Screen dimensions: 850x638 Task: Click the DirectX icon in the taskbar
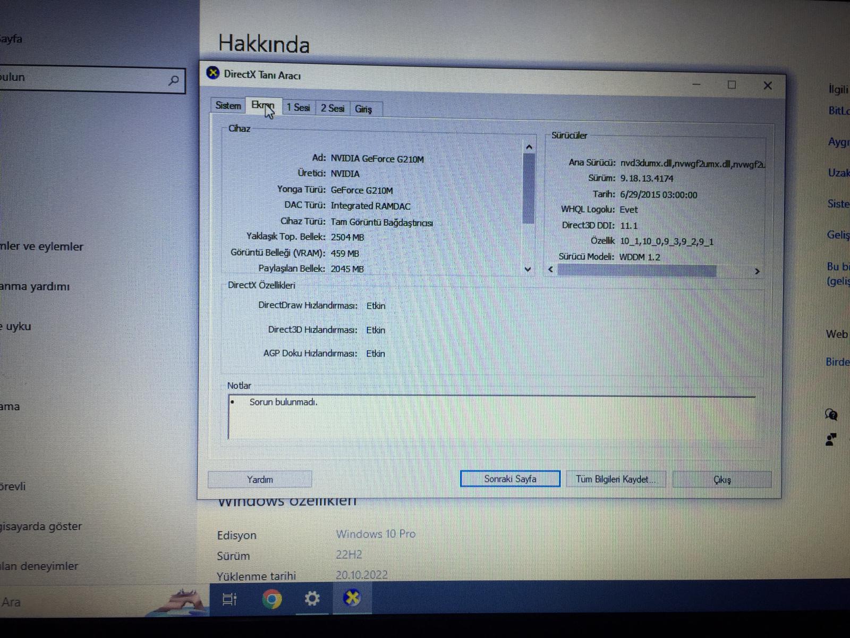352,598
